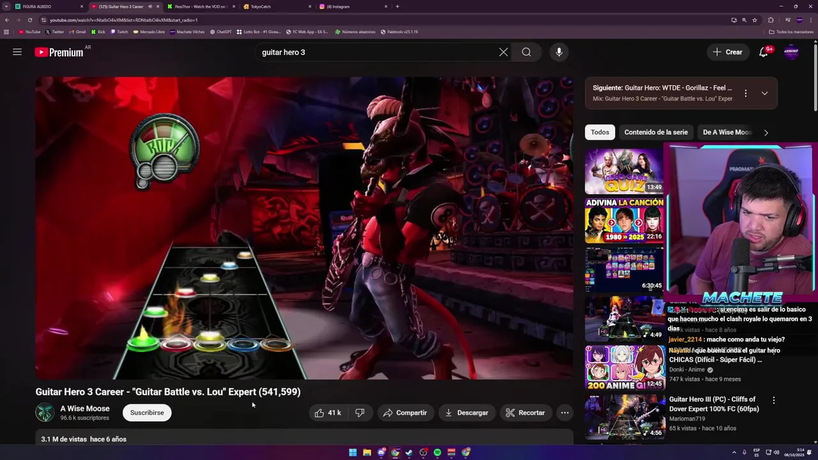This screenshot has width=818, height=460.
Task: Open the Guitar Hero thumbnail 4:49
Action: point(624,318)
